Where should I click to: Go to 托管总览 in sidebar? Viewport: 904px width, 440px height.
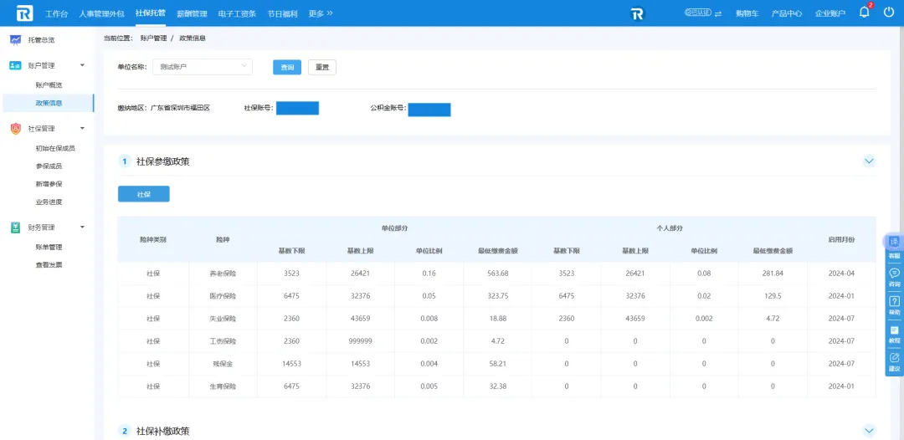click(42, 40)
